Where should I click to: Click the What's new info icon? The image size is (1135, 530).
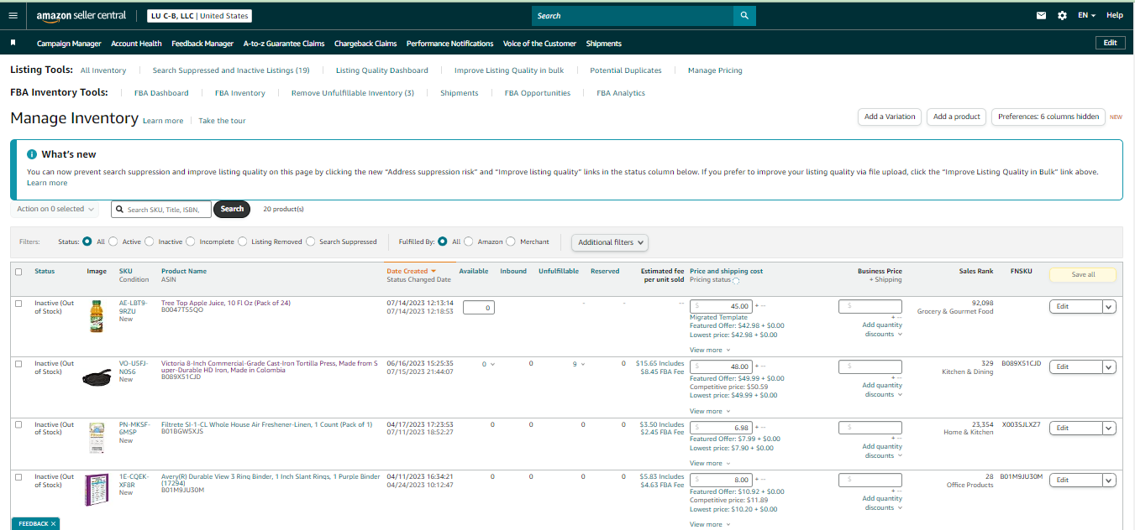(32, 154)
